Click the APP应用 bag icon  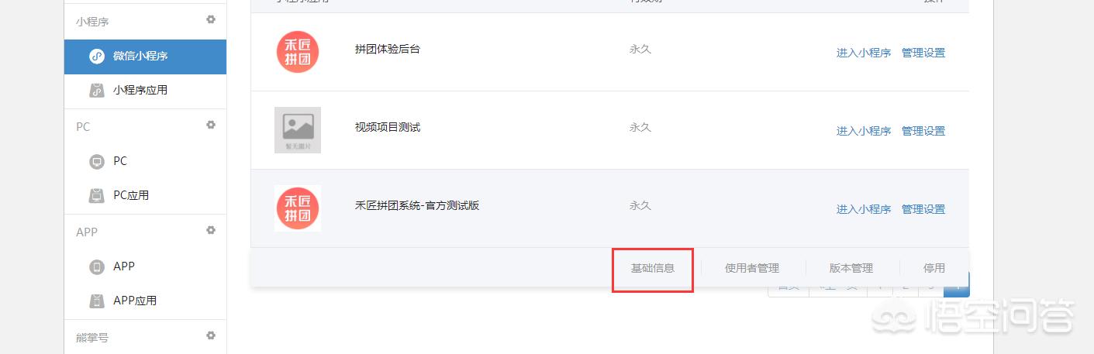tap(97, 301)
